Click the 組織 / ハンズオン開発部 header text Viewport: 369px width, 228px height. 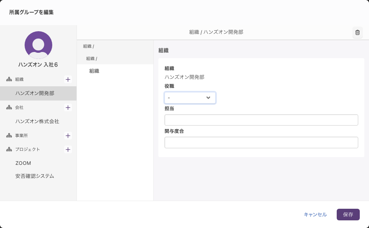coord(216,32)
